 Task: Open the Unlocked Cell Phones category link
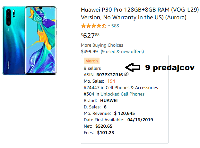[122, 94]
